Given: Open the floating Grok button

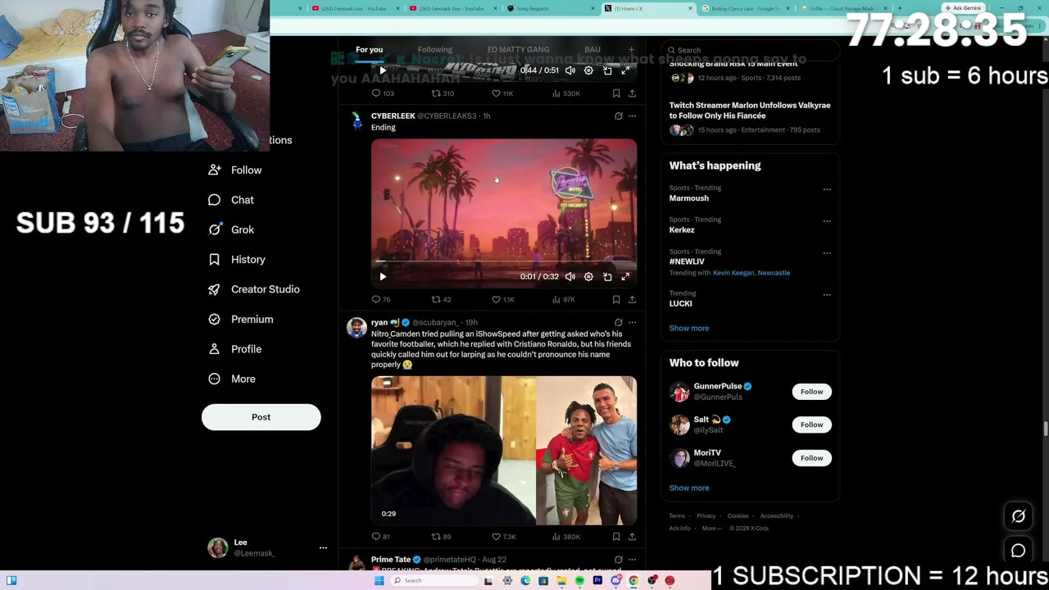Looking at the screenshot, I should [1019, 516].
